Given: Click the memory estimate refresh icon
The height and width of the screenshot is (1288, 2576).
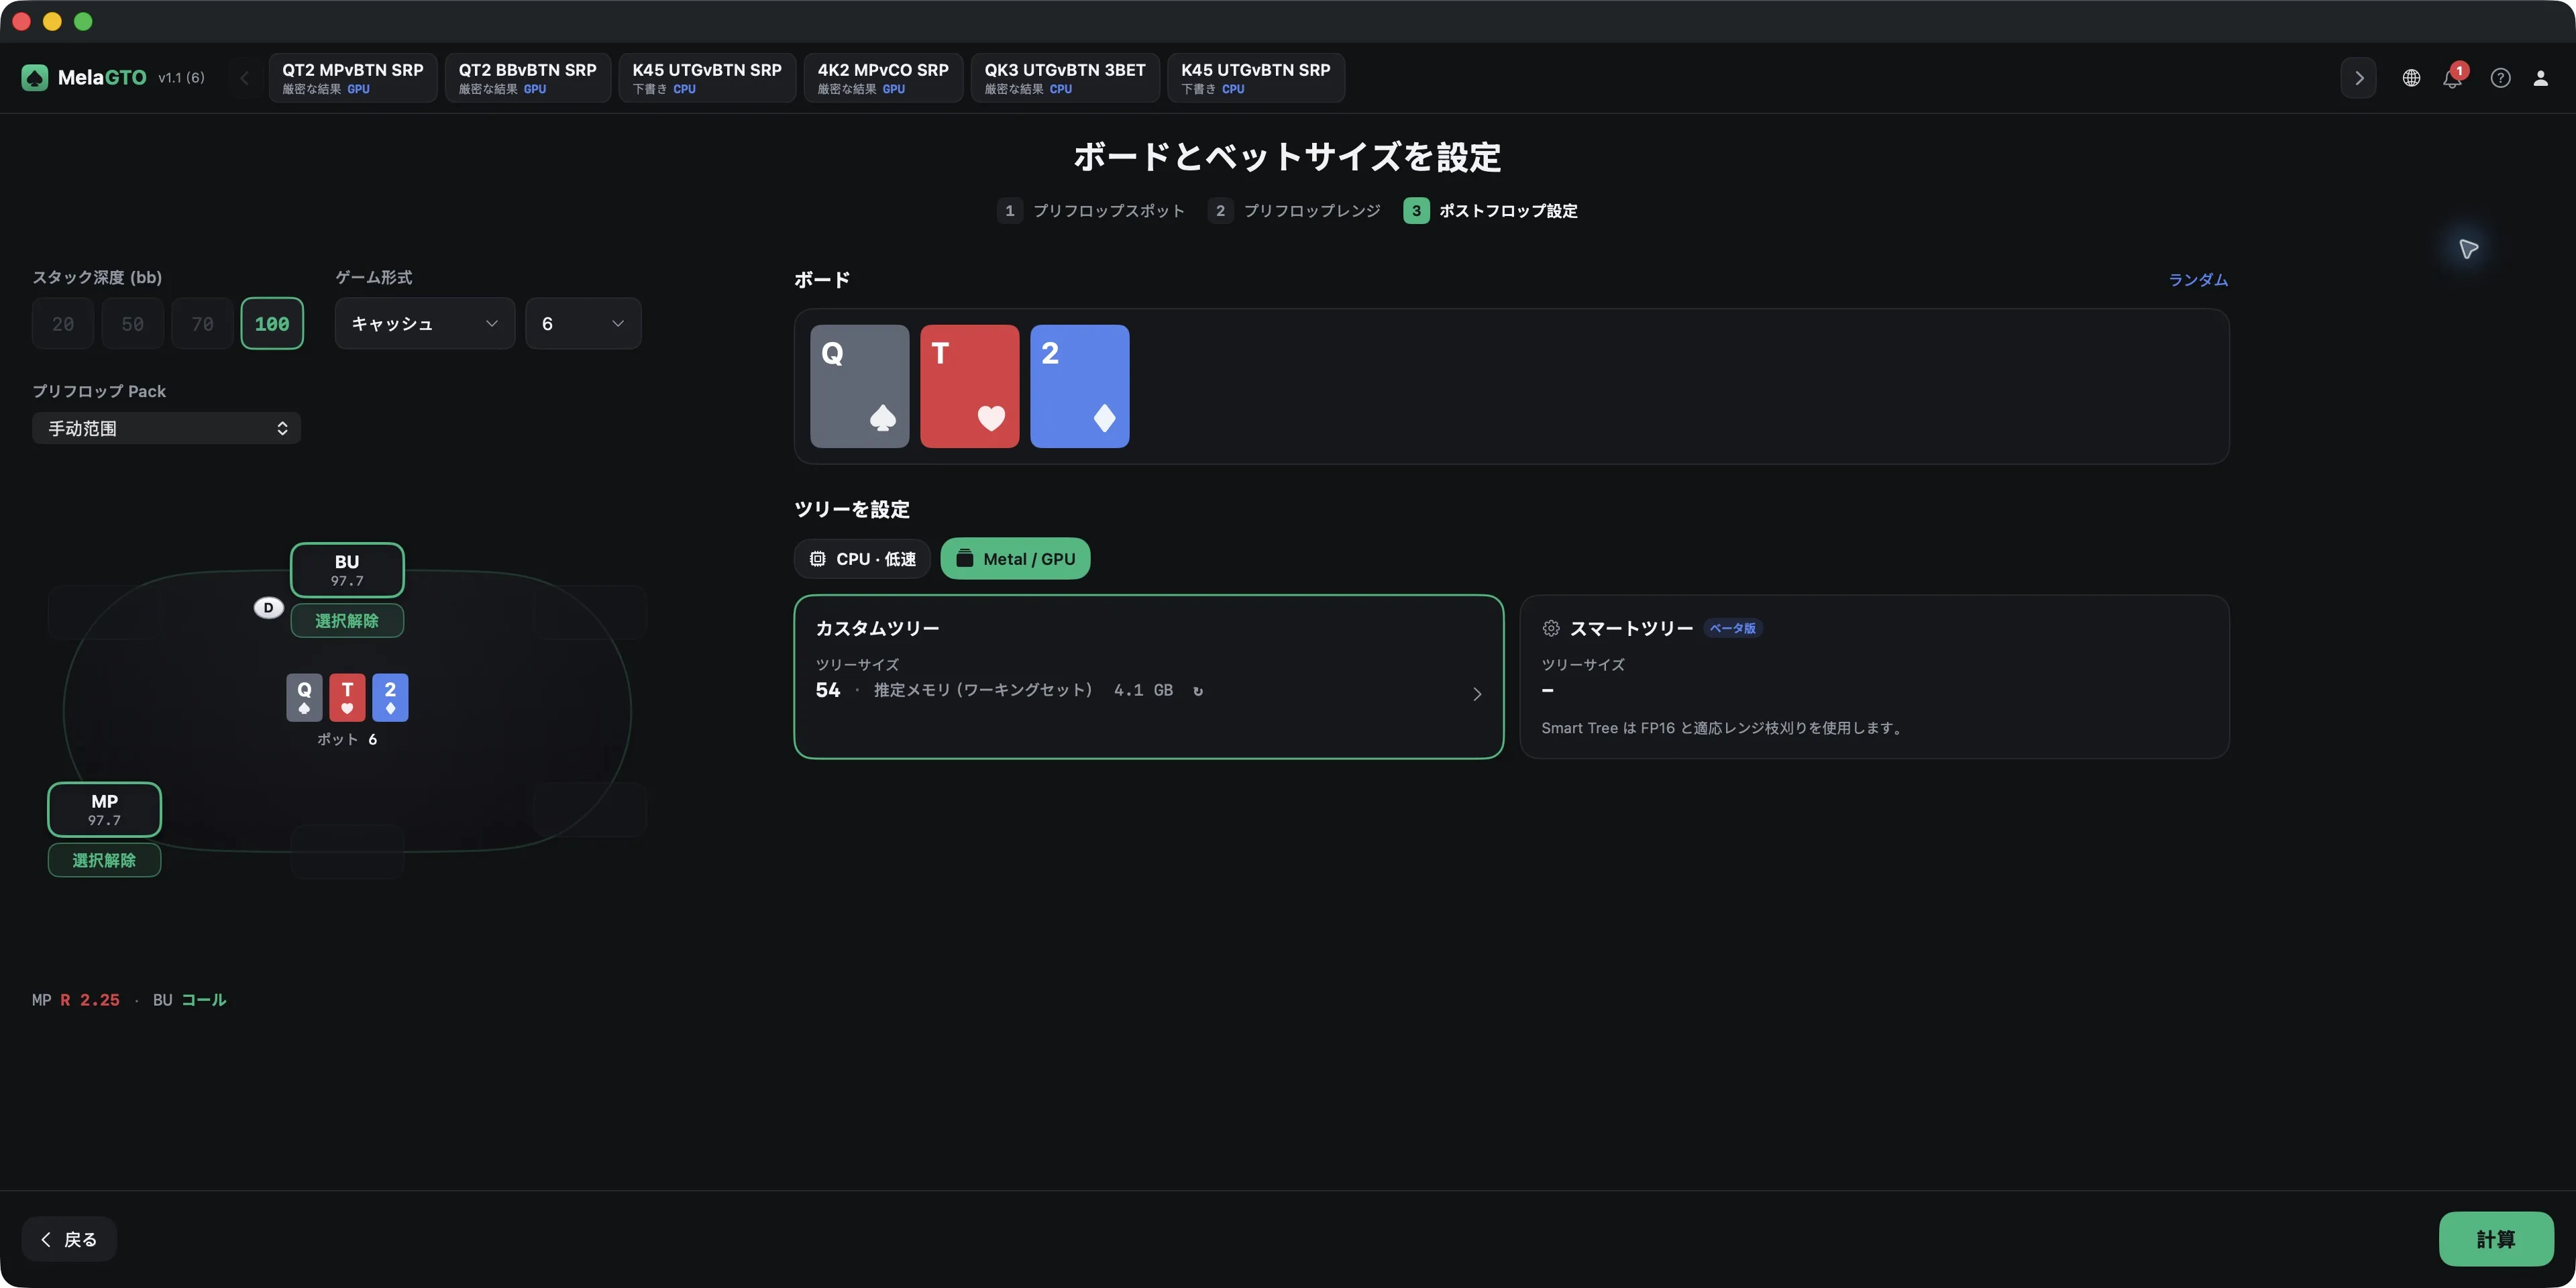Looking at the screenshot, I should pyautogui.click(x=1198, y=691).
